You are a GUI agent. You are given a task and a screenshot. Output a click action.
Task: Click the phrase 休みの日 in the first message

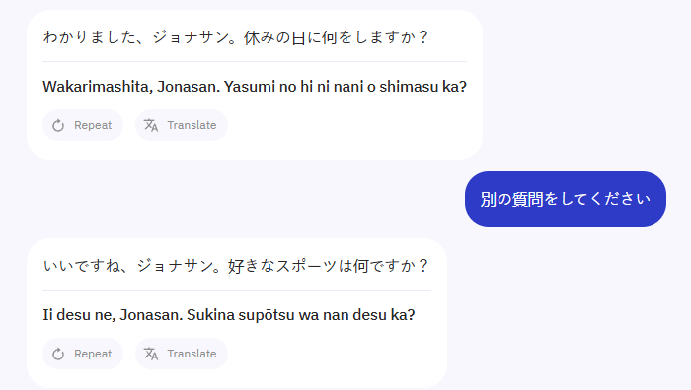click(274, 37)
